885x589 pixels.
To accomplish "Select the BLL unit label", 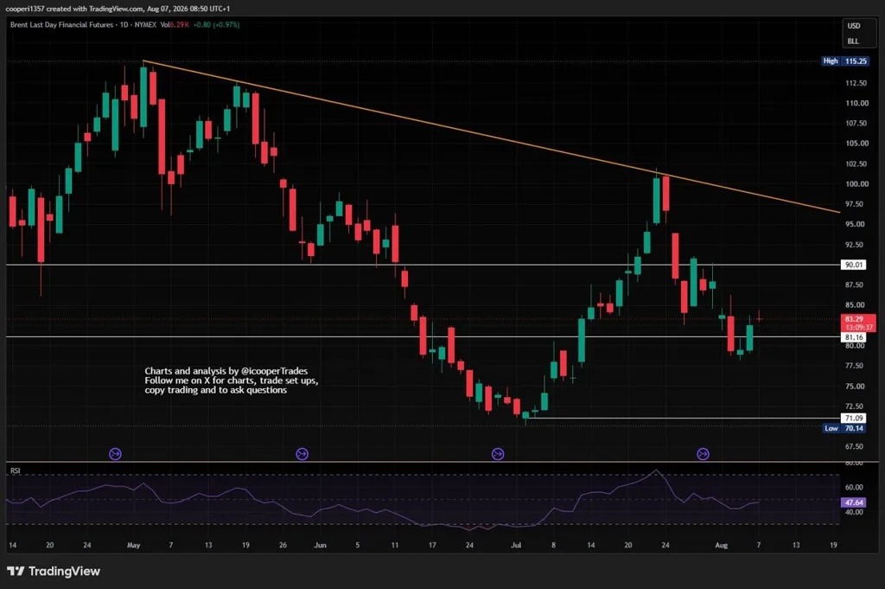I will (853, 42).
